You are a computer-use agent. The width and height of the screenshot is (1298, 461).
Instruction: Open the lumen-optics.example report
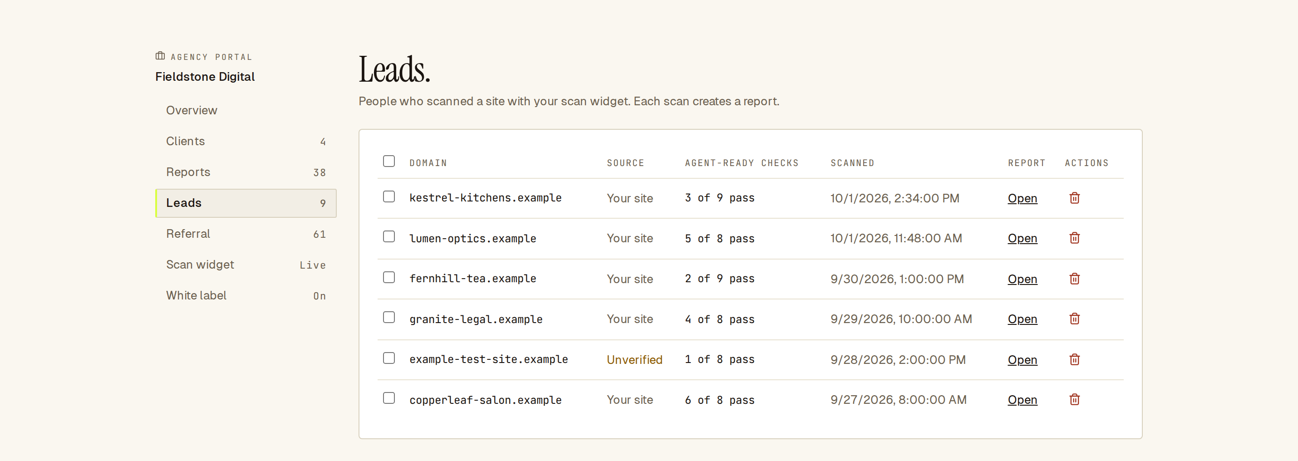tap(1023, 238)
